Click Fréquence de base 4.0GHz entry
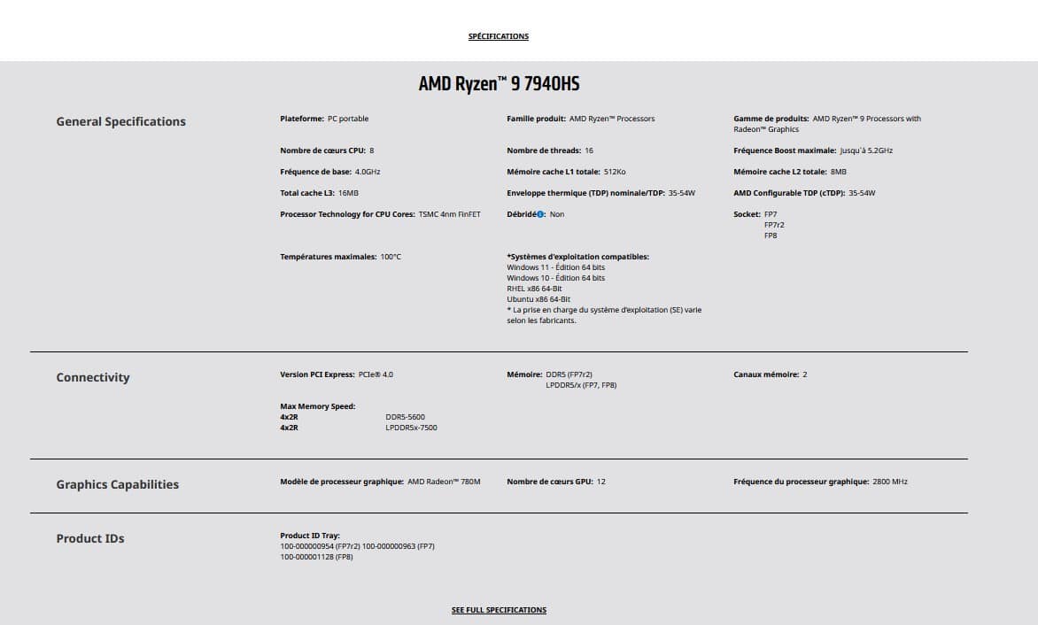The image size is (1038, 625). pyautogui.click(x=330, y=172)
